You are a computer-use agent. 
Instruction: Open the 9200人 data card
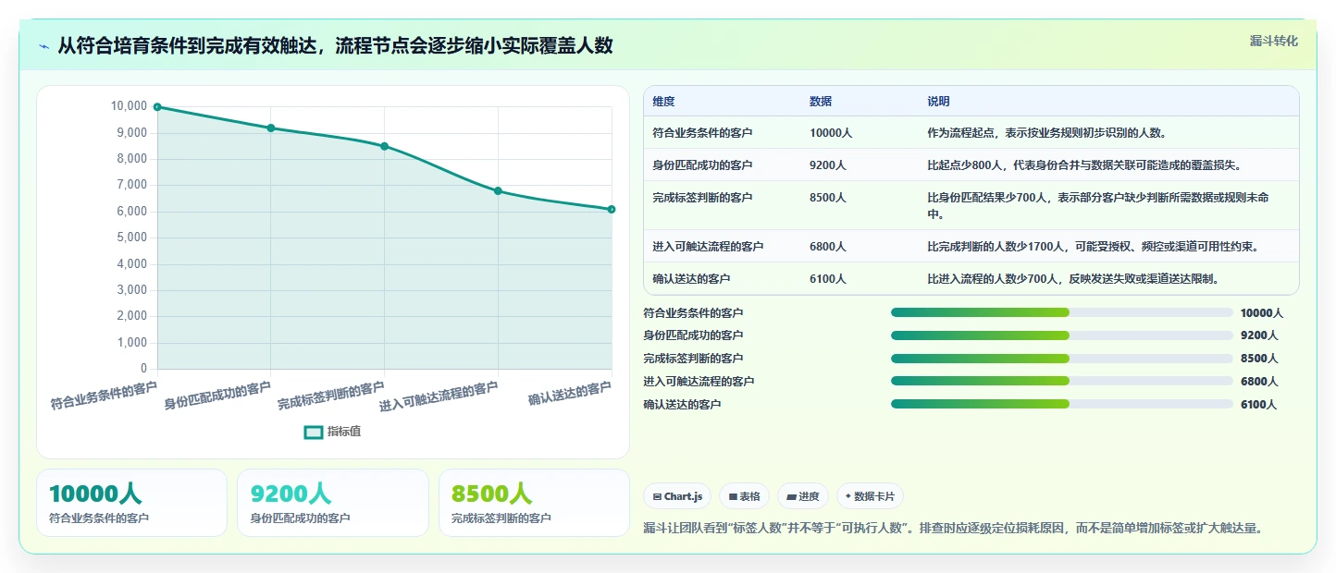tap(333, 503)
